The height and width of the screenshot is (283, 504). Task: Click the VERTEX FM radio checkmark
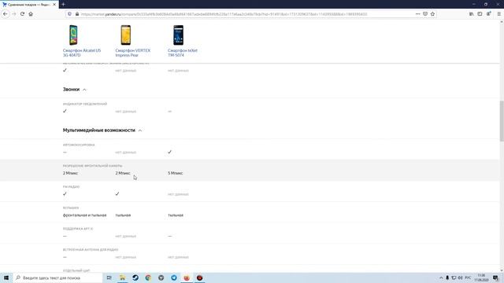[x=117, y=194]
